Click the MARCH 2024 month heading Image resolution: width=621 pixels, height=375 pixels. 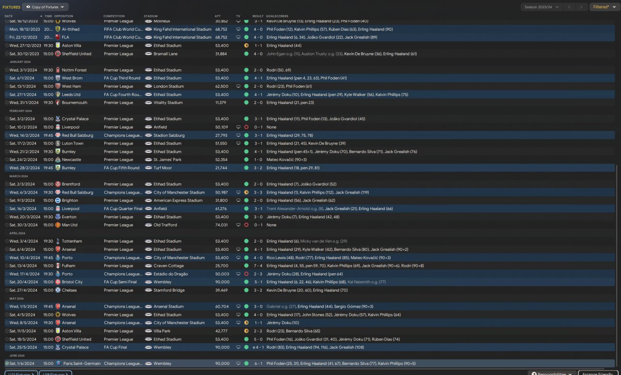tap(18, 176)
